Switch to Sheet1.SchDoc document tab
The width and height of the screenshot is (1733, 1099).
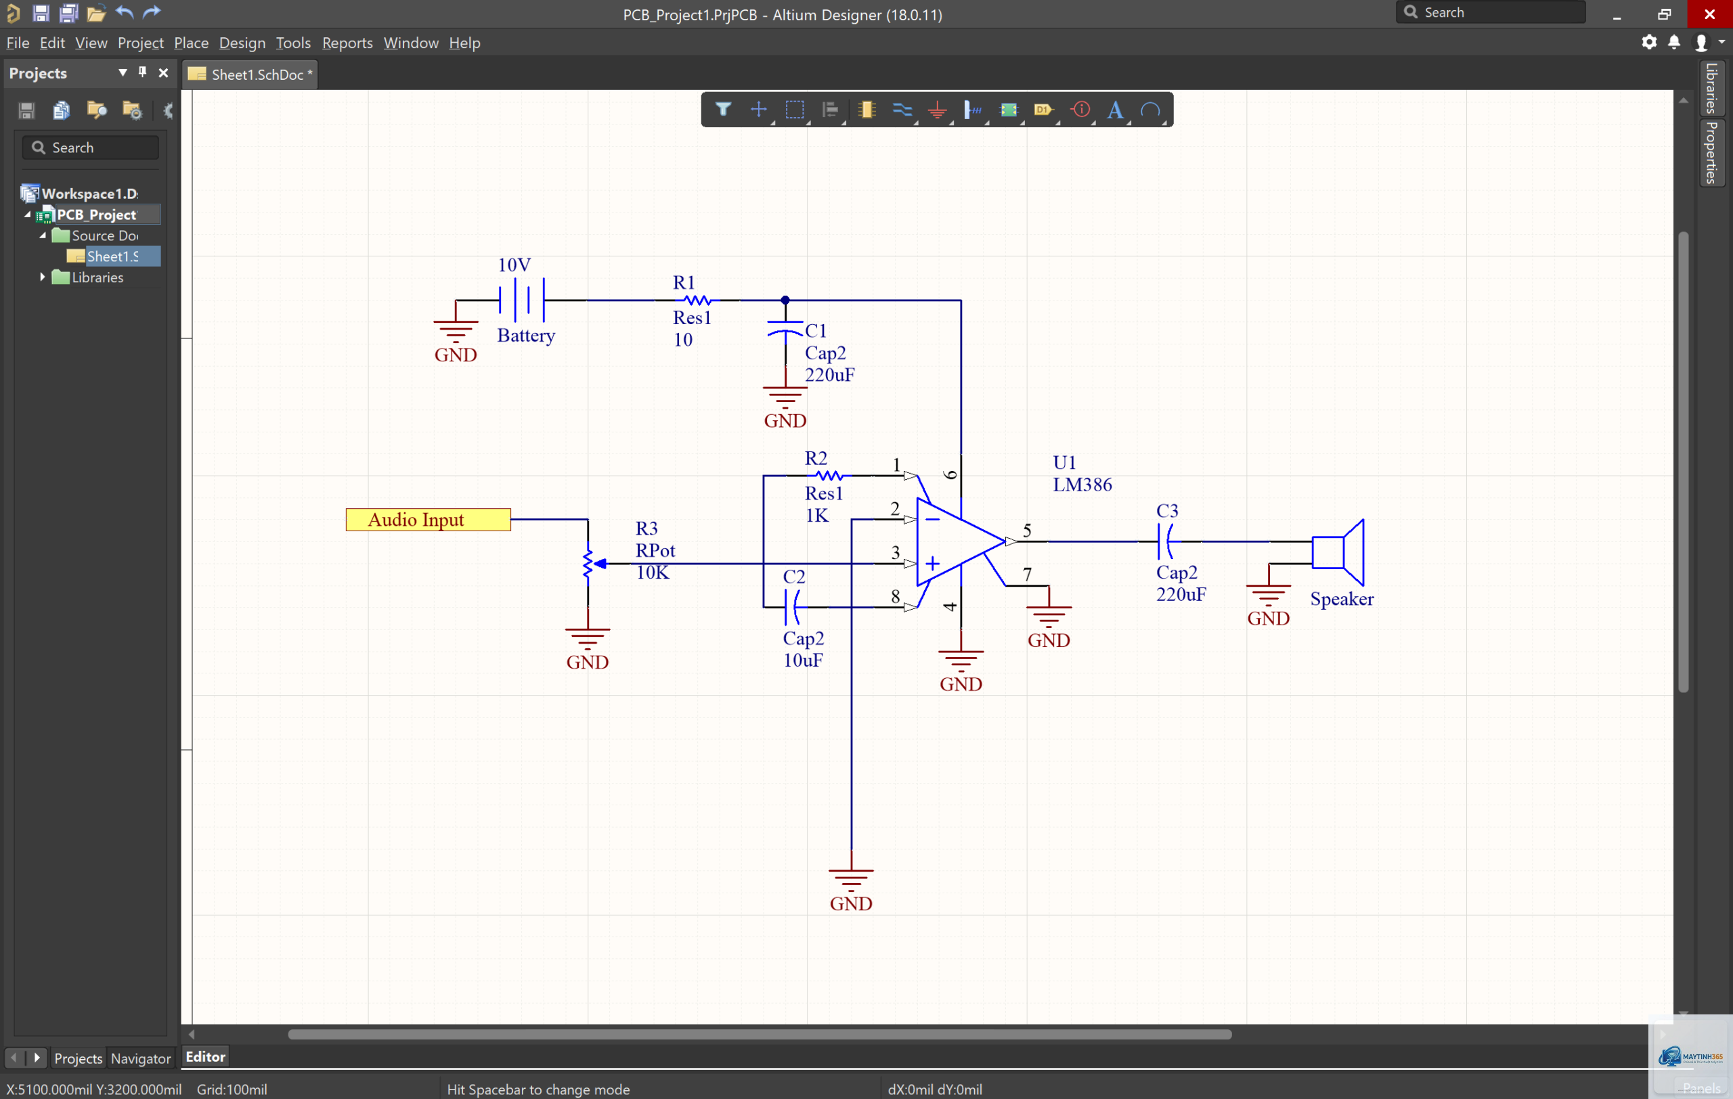coord(250,74)
